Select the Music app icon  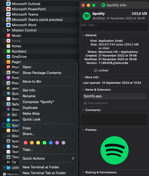point(8,35)
